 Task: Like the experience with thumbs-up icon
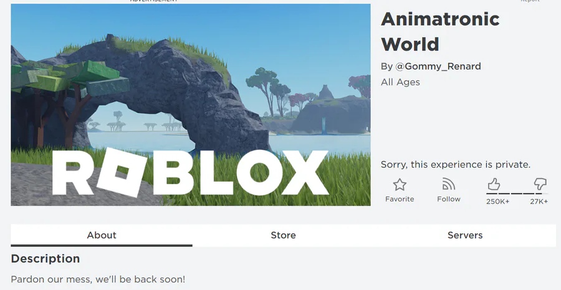[x=494, y=184]
